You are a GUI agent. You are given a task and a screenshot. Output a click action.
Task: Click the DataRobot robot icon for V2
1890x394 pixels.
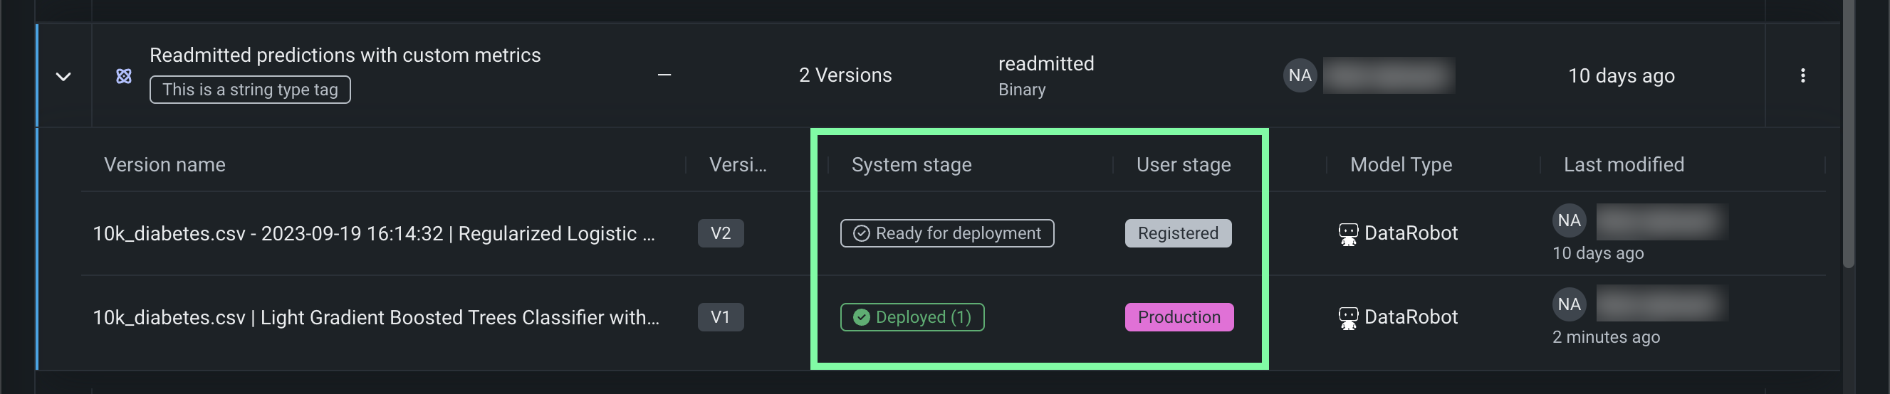pyautogui.click(x=1348, y=235)
